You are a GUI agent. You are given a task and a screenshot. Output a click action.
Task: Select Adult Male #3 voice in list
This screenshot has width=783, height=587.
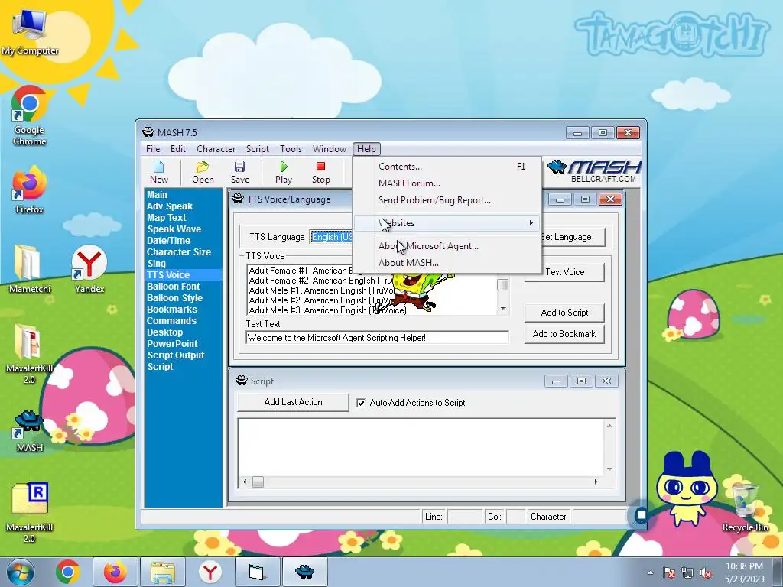tap(327, 310)
